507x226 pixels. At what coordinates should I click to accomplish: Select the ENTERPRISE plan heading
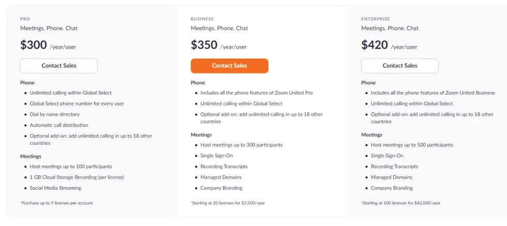(376, 19)
